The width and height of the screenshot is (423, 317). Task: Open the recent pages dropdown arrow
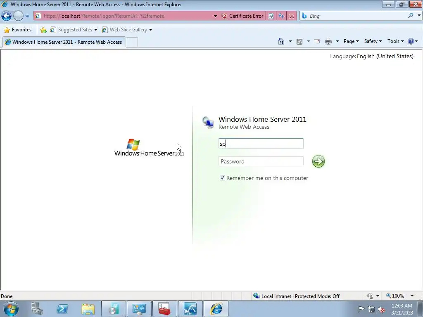(27, 16)
